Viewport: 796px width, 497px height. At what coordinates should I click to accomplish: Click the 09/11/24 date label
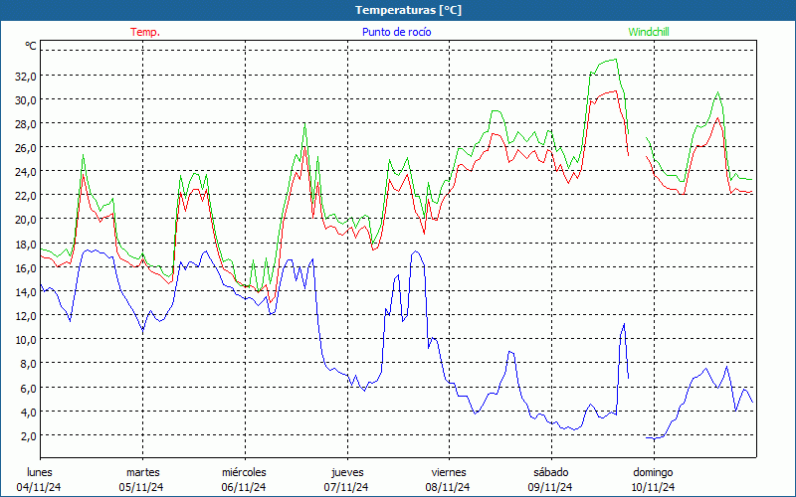[550, 487]
